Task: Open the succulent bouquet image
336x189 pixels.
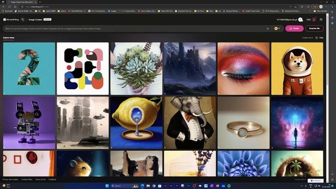Action: (136, 69)
